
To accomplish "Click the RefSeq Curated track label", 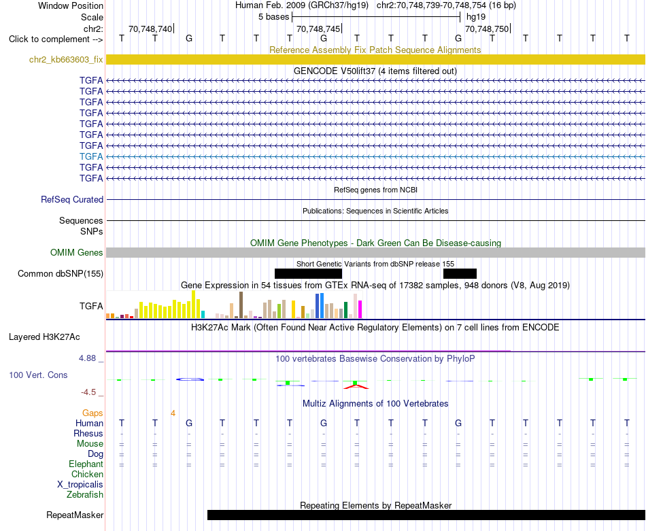I will (x=71, y=199).
